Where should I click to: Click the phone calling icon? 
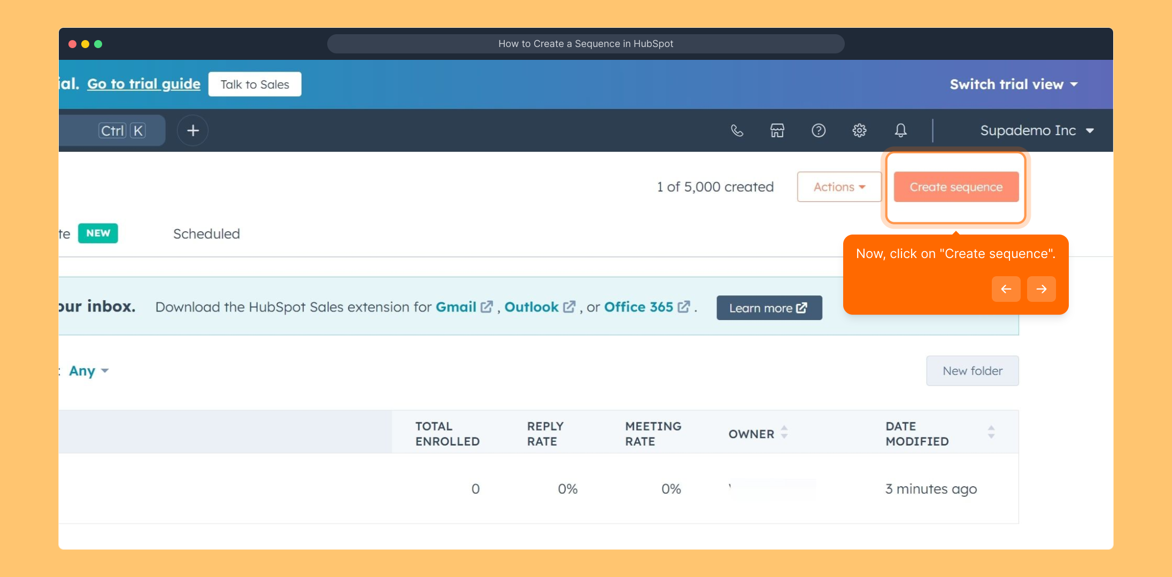click(x=737, y=130)
